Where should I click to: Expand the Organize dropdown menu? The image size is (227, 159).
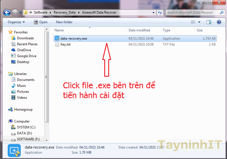point(16,22)
